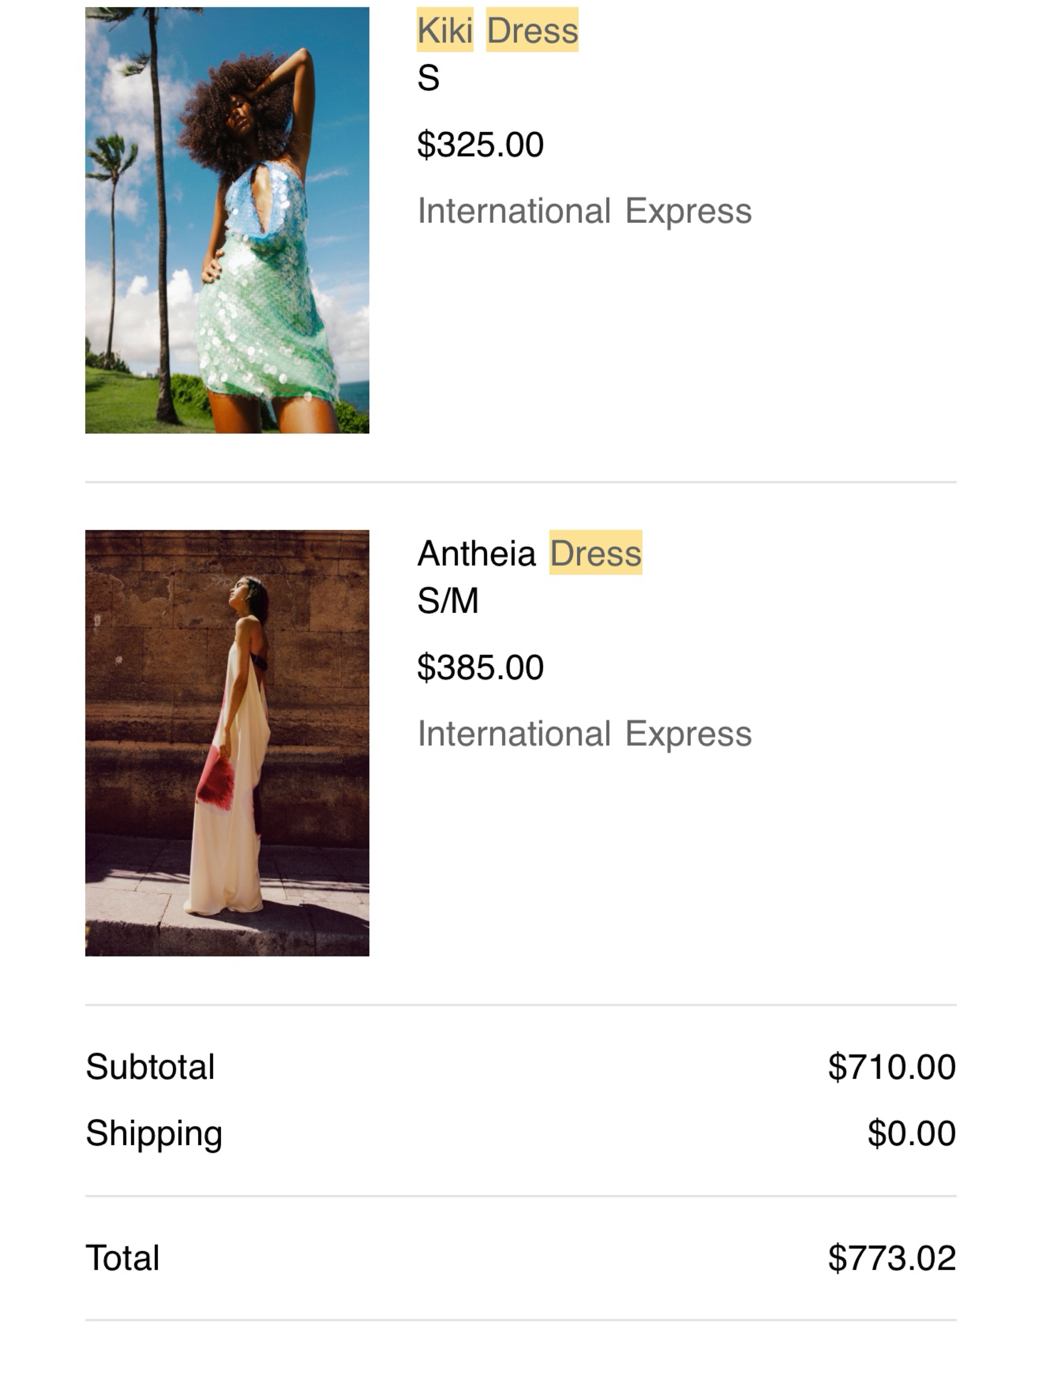Click the Subtotal label
The width and height of the screenshot is (1042, 1395).
[x=150, y=1066]
